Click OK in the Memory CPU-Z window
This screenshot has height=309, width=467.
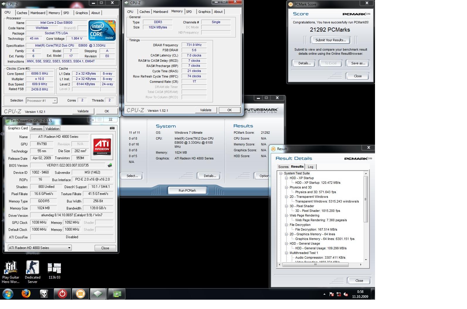(229, 110)
